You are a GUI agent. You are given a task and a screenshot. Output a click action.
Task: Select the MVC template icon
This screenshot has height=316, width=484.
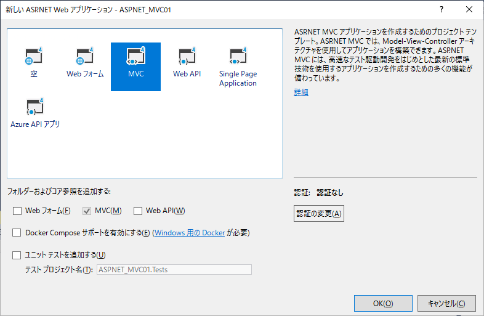pyautogui.click(x=136, y=67)
